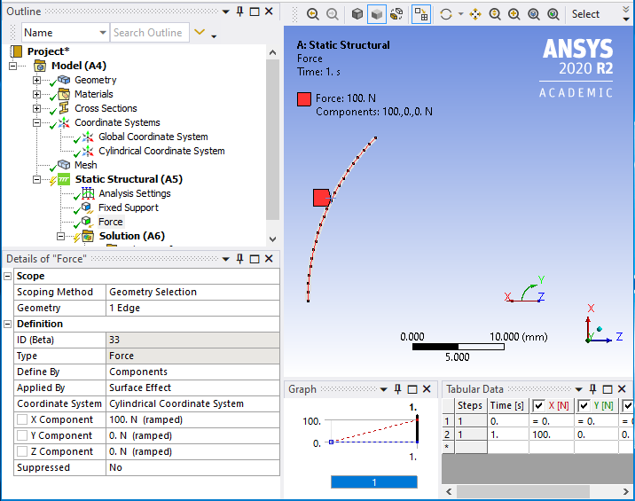The width and height of the screenshot is (635, 501).
Task: Click the Previous View icon in toolbar
Action: (312, 14)
